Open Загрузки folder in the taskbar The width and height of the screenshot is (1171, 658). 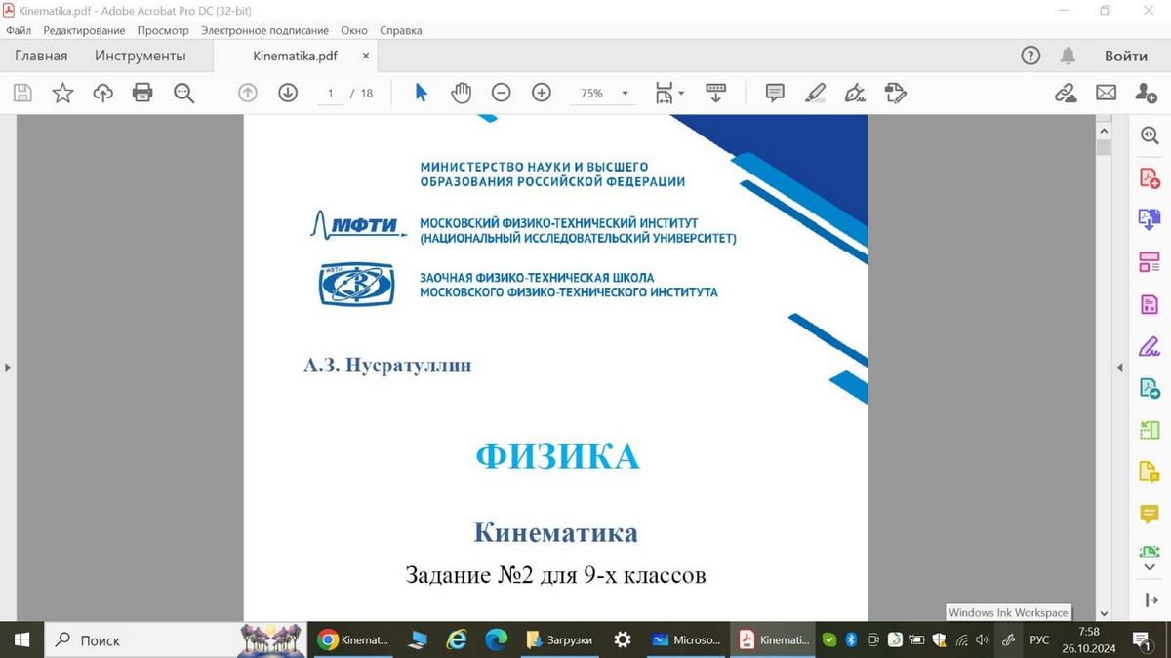(561, 640)
